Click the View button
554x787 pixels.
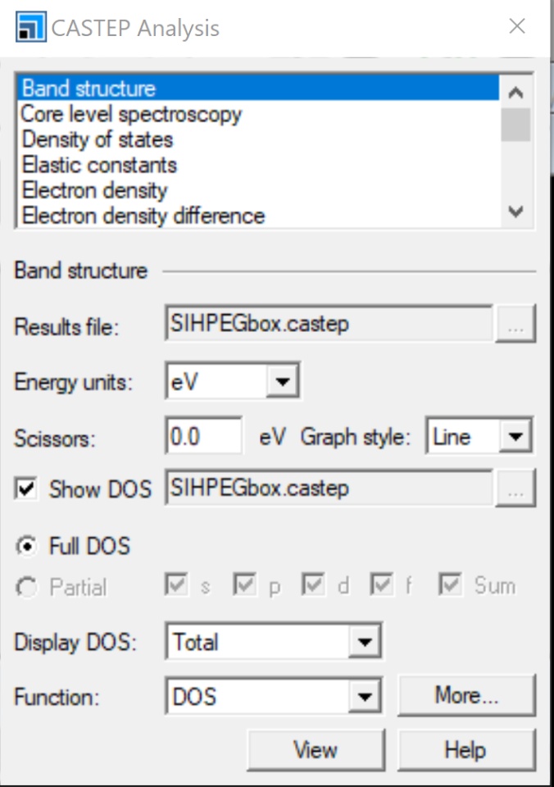tap(316, 750)
